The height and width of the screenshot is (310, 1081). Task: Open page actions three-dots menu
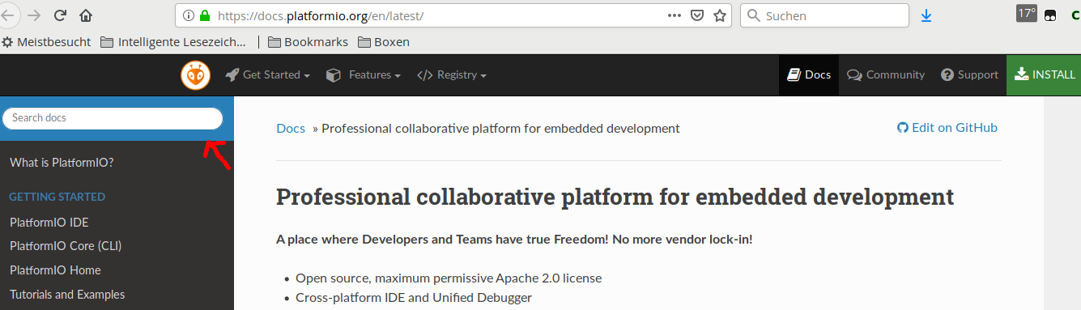coord(675,15)
